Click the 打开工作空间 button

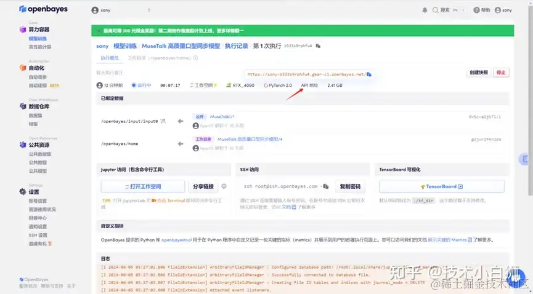coord(143,186)
